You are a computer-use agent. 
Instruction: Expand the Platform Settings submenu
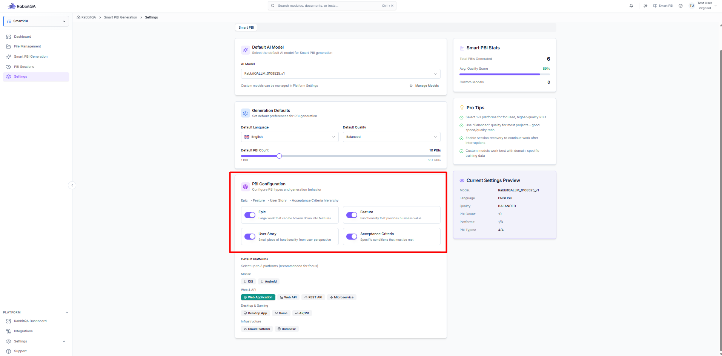point(36,341)
